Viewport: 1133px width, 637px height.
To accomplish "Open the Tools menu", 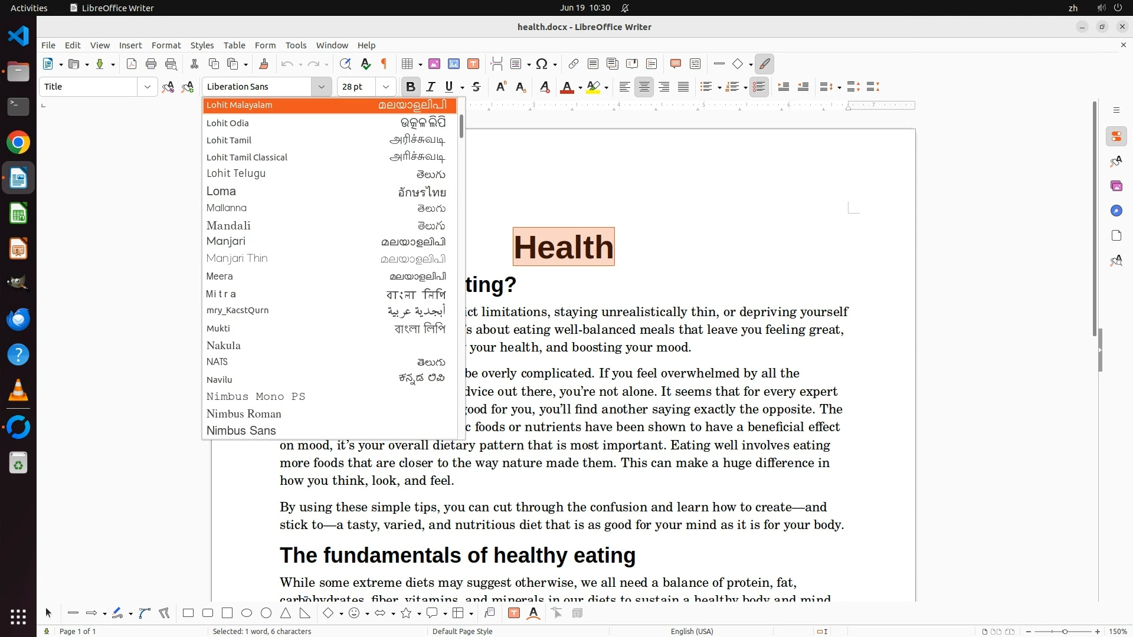I will (296, 45).
